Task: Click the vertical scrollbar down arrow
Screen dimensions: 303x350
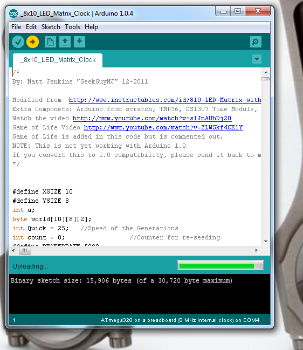Action: coord(266,241)
